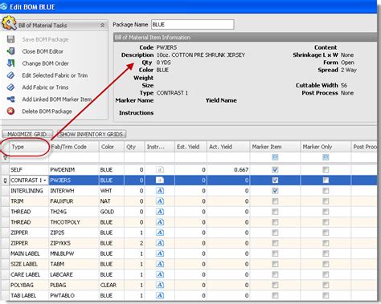Open instructions icon in TABM row
381x304 pixels.
coord(160,264)
